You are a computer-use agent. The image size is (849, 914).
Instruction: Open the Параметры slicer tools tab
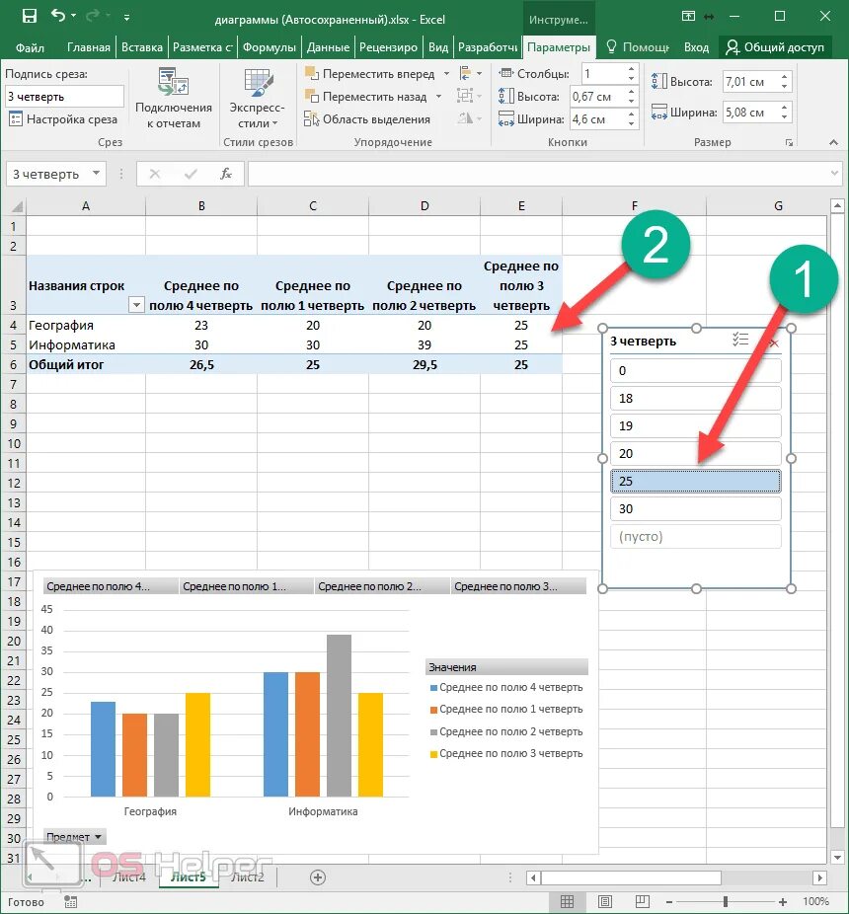coord(559,47)
